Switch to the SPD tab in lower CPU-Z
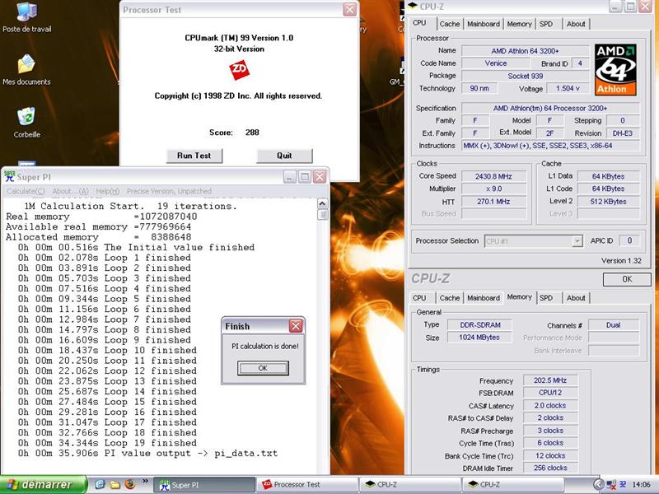The width and height of the screenshot is (659, 494). pyautogui.click(x=545, y=298)
